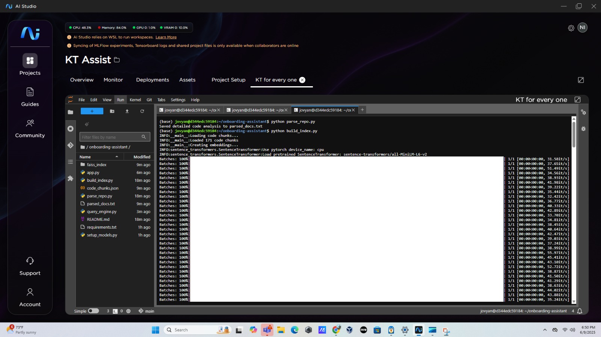Close the 'KT for every one' tab
This screenshot has height=337, width=601.
[x=302, y=80]
